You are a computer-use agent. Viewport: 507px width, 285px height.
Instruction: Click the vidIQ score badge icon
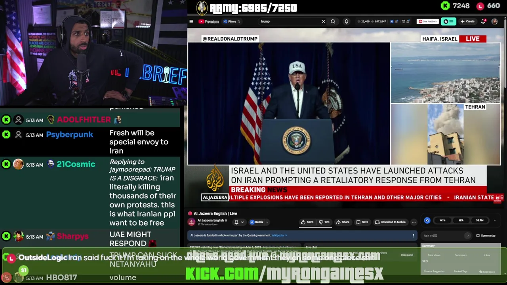pos(427,220)
